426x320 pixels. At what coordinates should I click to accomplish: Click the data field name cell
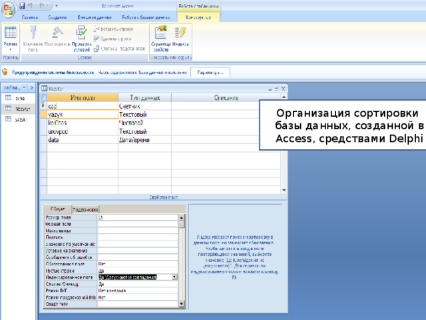tap(83, 140)
